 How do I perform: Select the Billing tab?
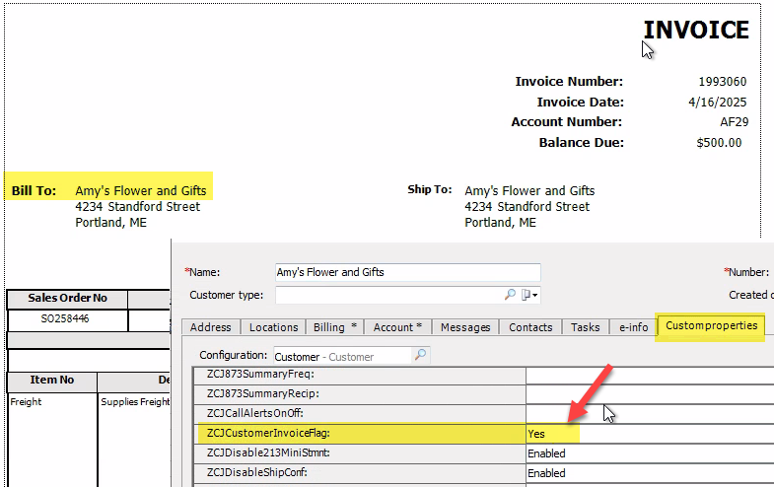335,327
